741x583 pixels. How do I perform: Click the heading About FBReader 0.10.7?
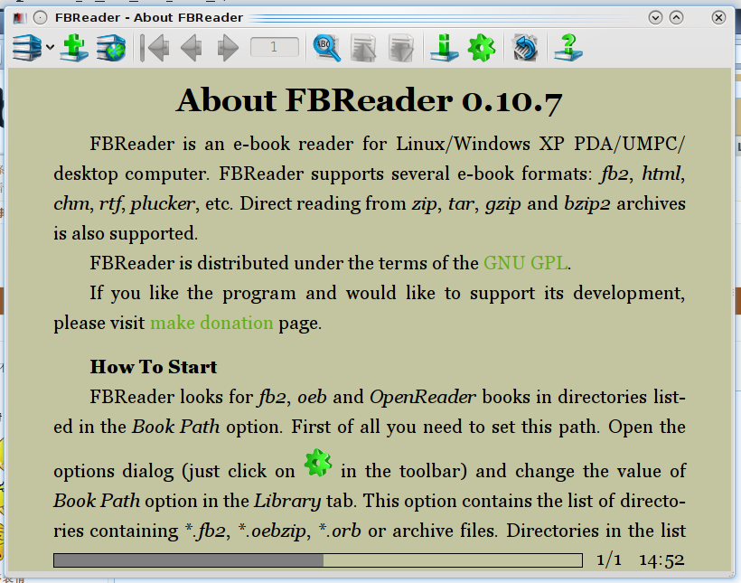click(x=370, y=100)
